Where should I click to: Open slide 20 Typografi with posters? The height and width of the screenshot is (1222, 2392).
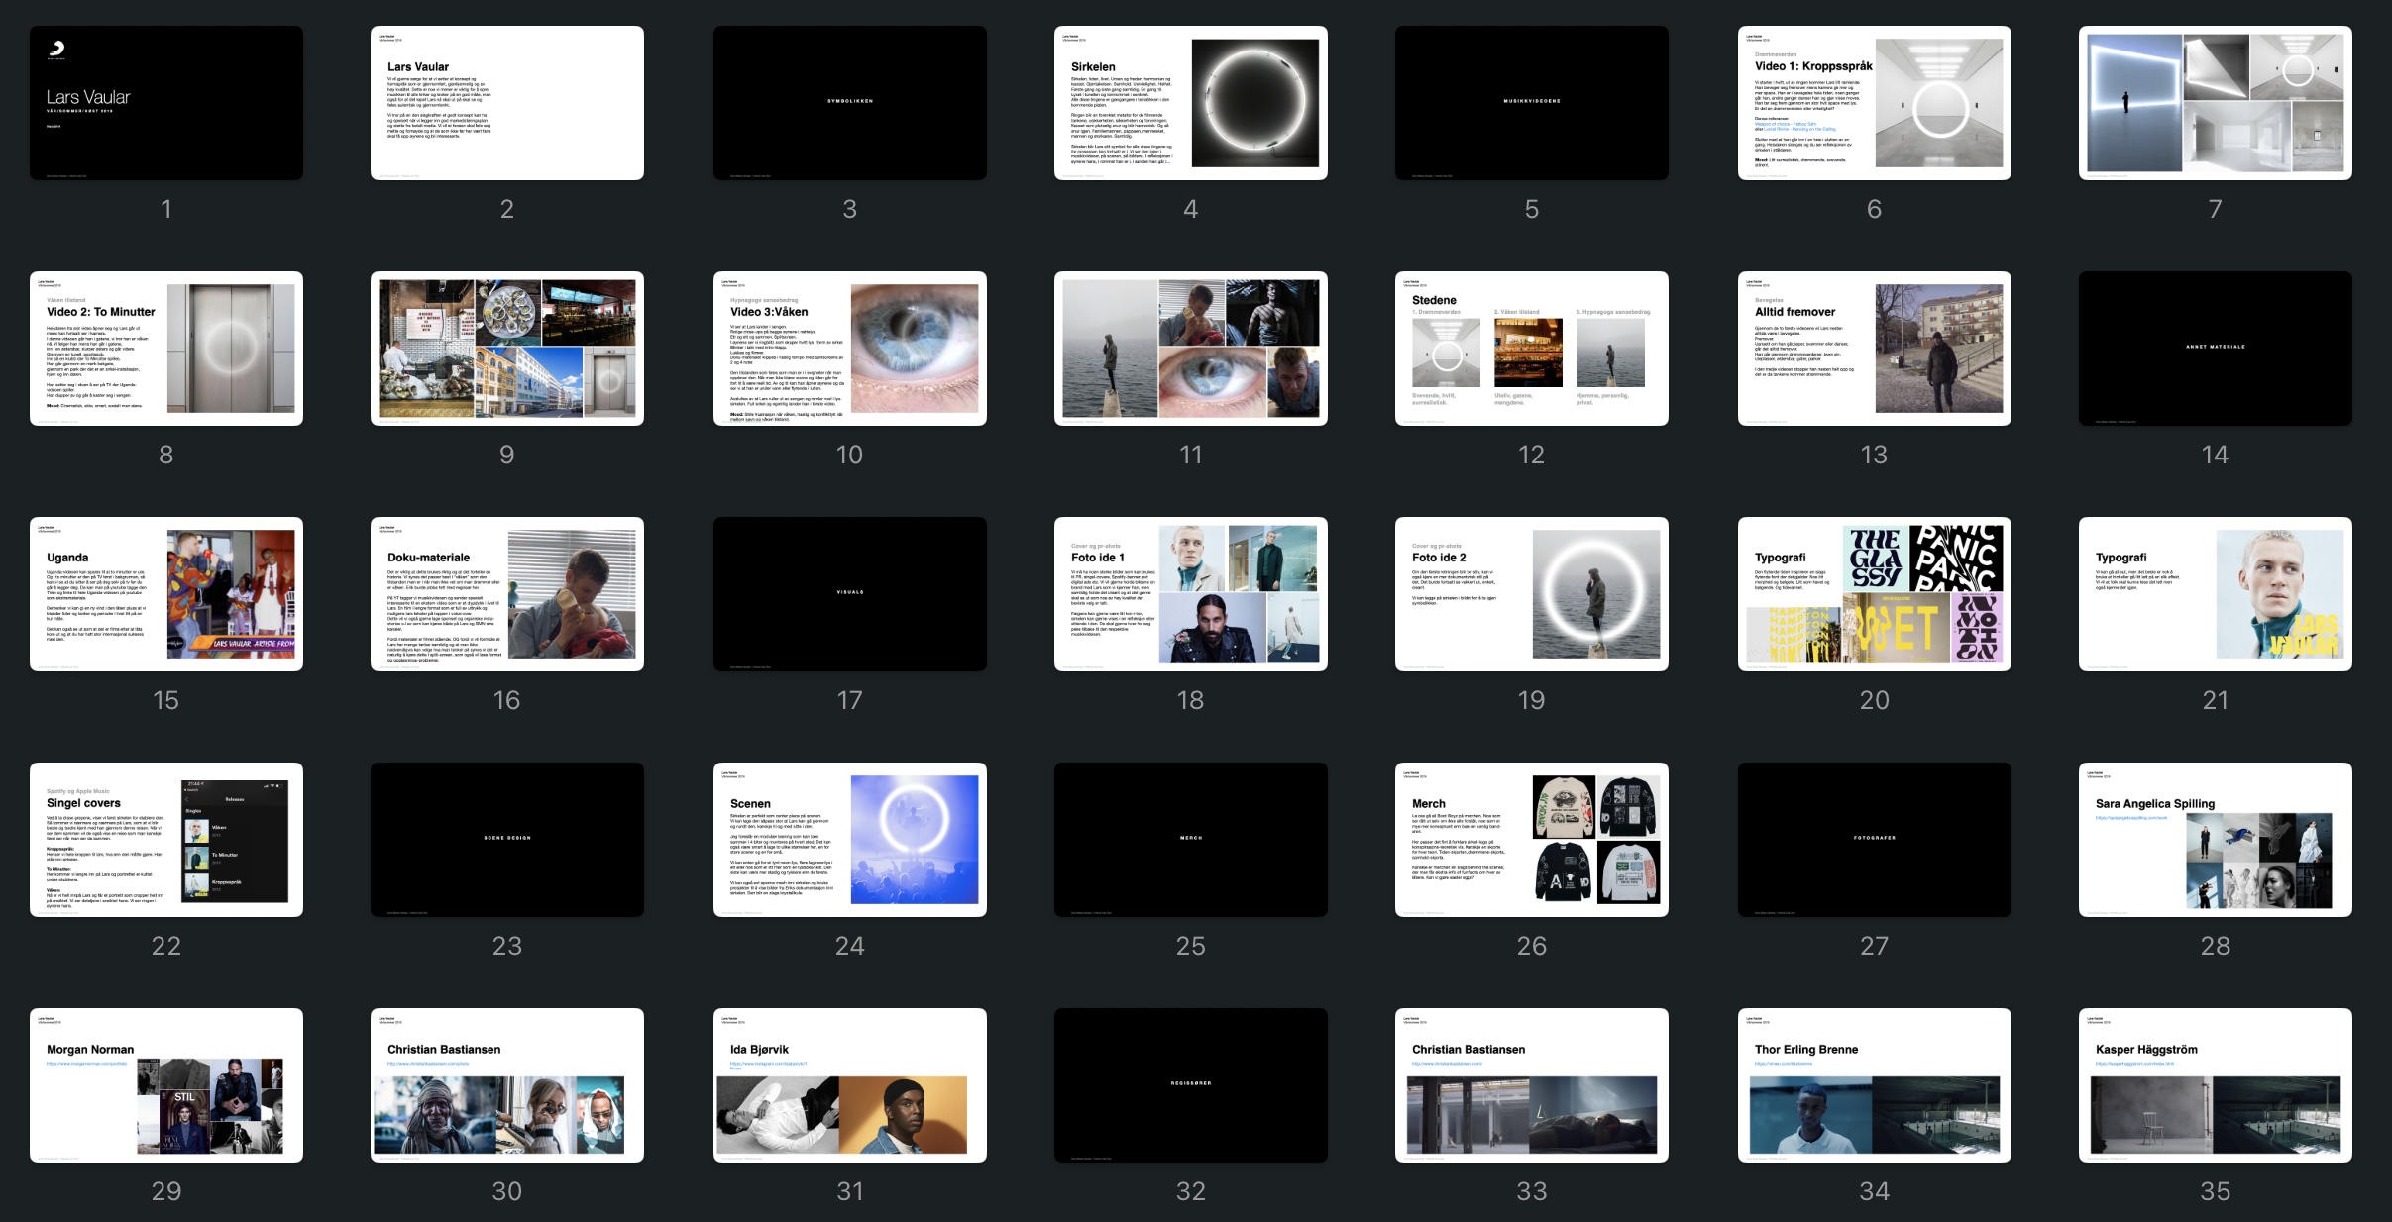click(1874, 594)
